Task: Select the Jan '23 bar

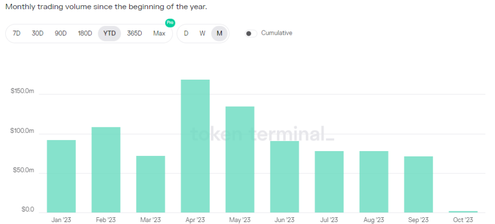Action: 61,176
